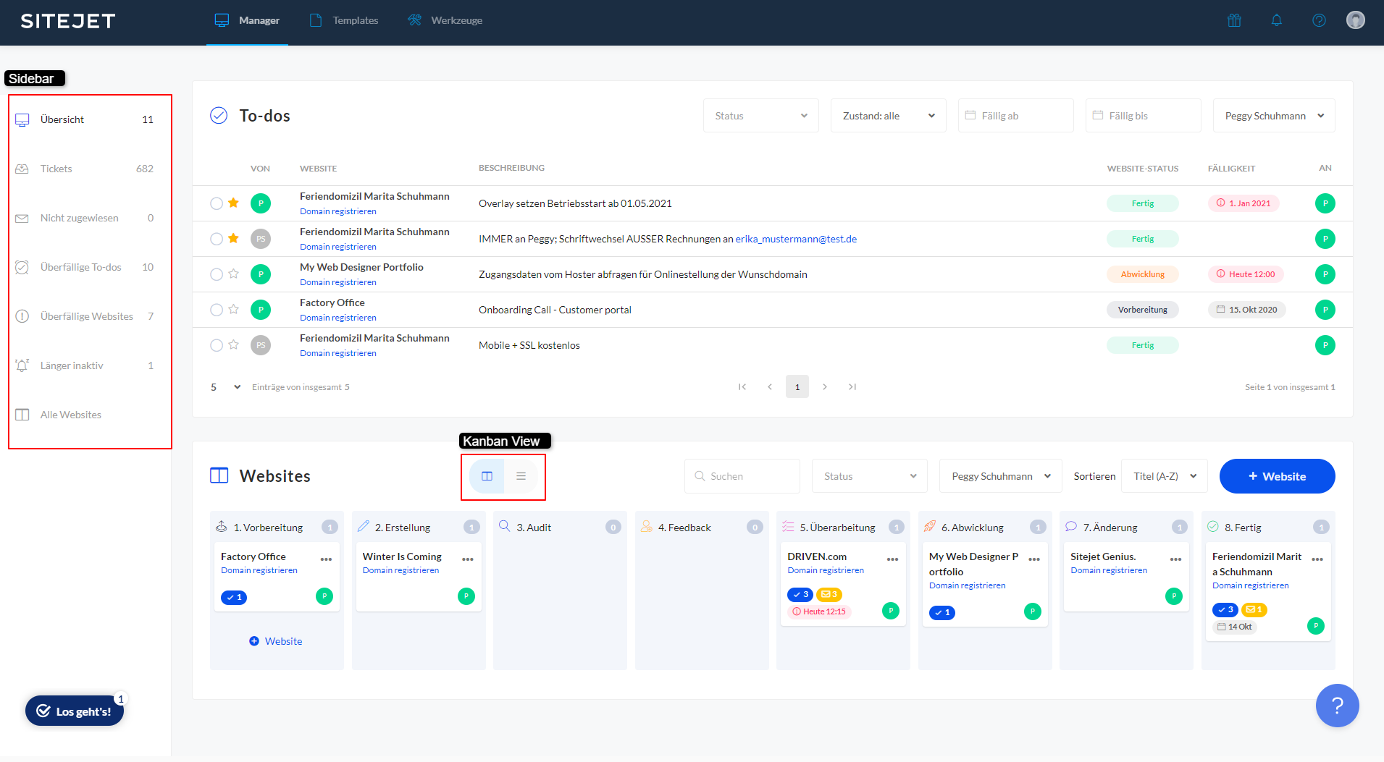
Task: Mark the Mobile + SSL kostenlos to-do as done
Action: tap(217, 345)
